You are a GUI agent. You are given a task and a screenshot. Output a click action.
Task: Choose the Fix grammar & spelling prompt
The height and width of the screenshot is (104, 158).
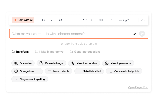pyautogui.click(x=30, y=79)
